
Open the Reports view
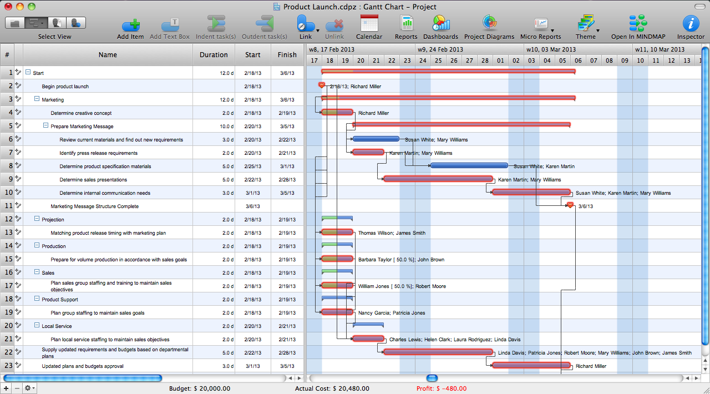[406, 25]
